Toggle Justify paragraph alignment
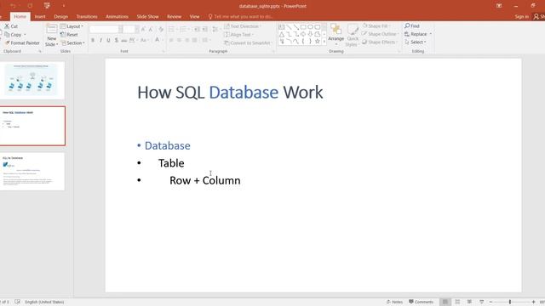Screen dimensions: 545x306 pyautogui.click(x=195, y=40)
